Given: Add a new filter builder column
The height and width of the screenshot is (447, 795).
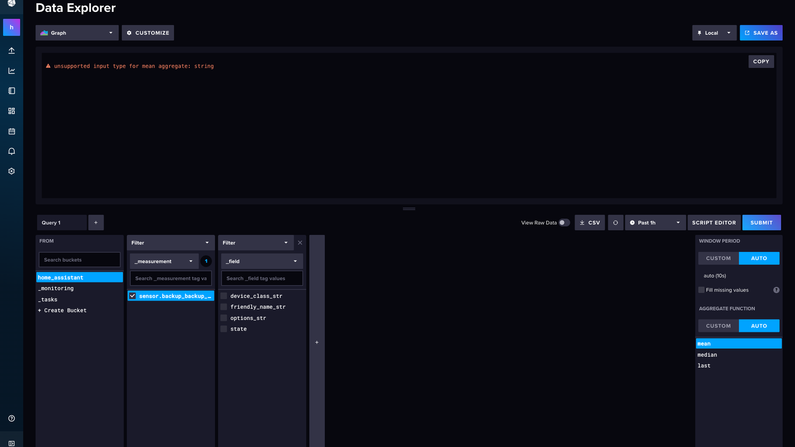Looking at the screenshot, I should click(x=317, y=342).
